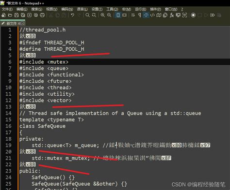The height and width of the screenshot is (190, 230).
Task: Toggle the indent guide toolbar button
Action: click(146, 15)
